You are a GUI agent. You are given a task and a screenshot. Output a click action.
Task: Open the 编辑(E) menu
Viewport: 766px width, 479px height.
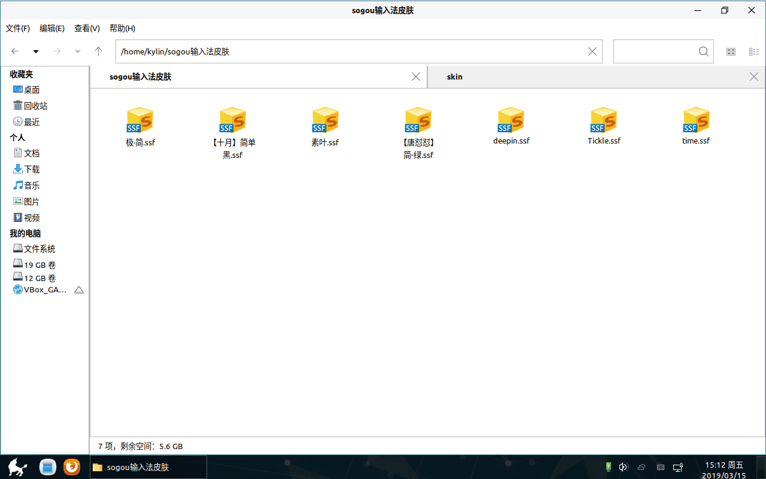click(52, 28)
